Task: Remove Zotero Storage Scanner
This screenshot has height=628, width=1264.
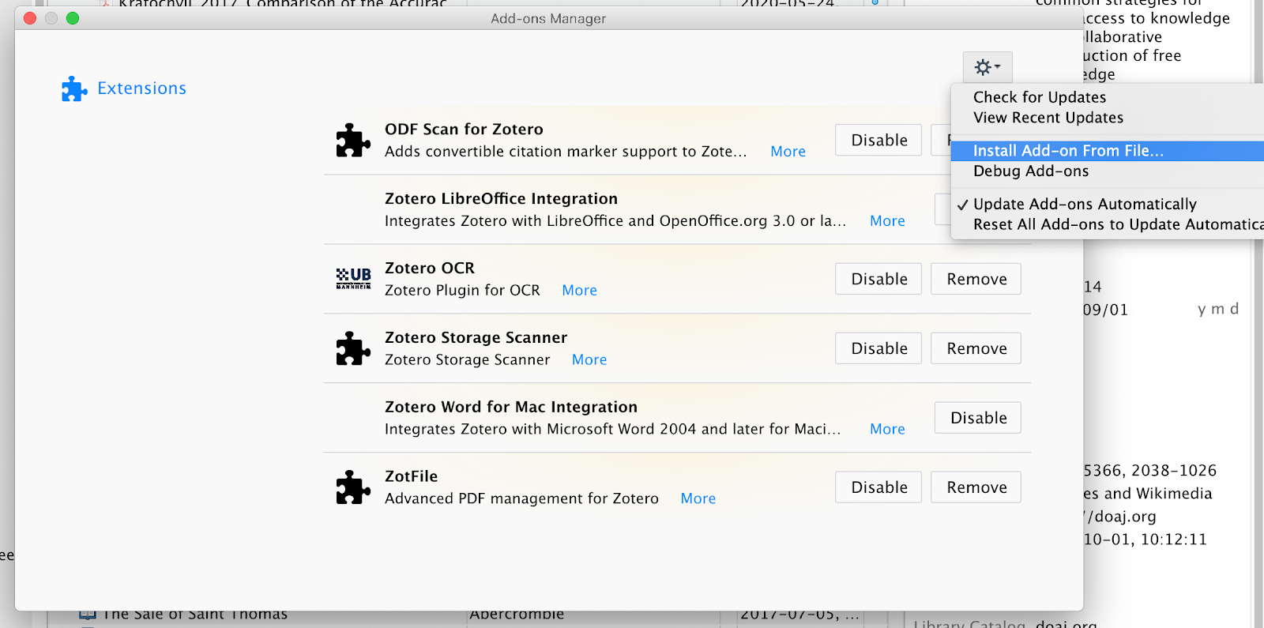Action: click(x=976, y=348)
